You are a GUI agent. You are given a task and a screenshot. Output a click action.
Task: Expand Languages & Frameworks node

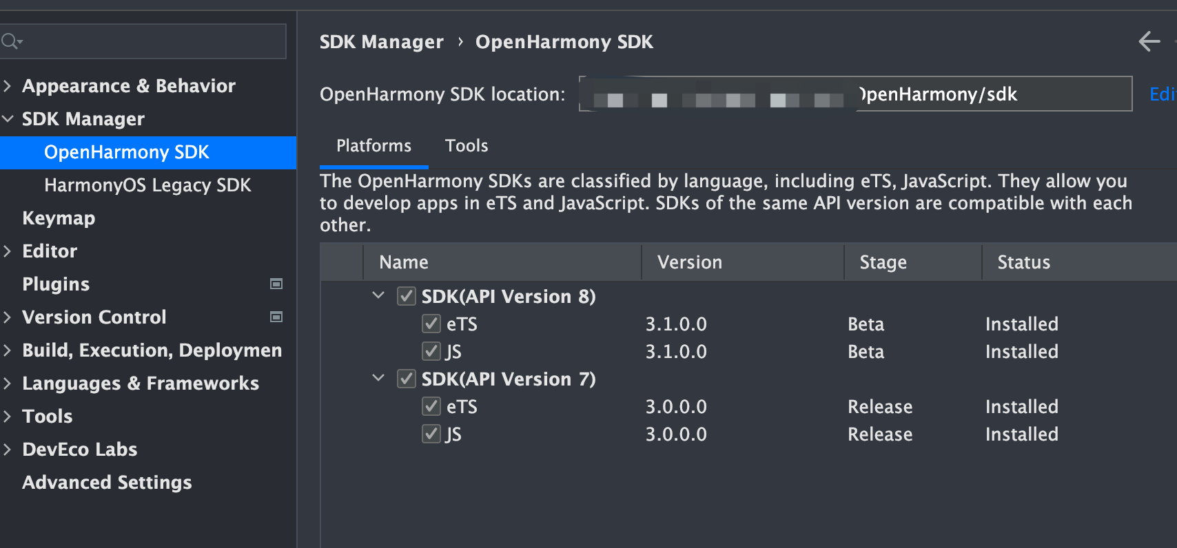(8, 383)
